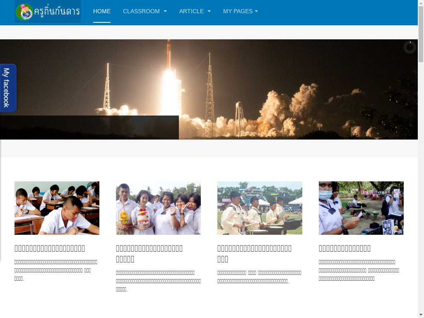Select the marching band drummers thumbnail
This screenshot has height=318, width=424.
coord(260,208)
